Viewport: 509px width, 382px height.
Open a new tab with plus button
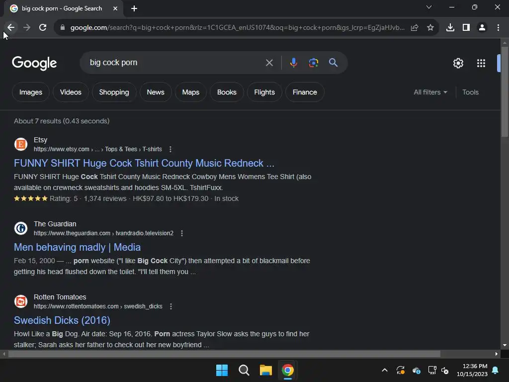(x=134, y=8)
